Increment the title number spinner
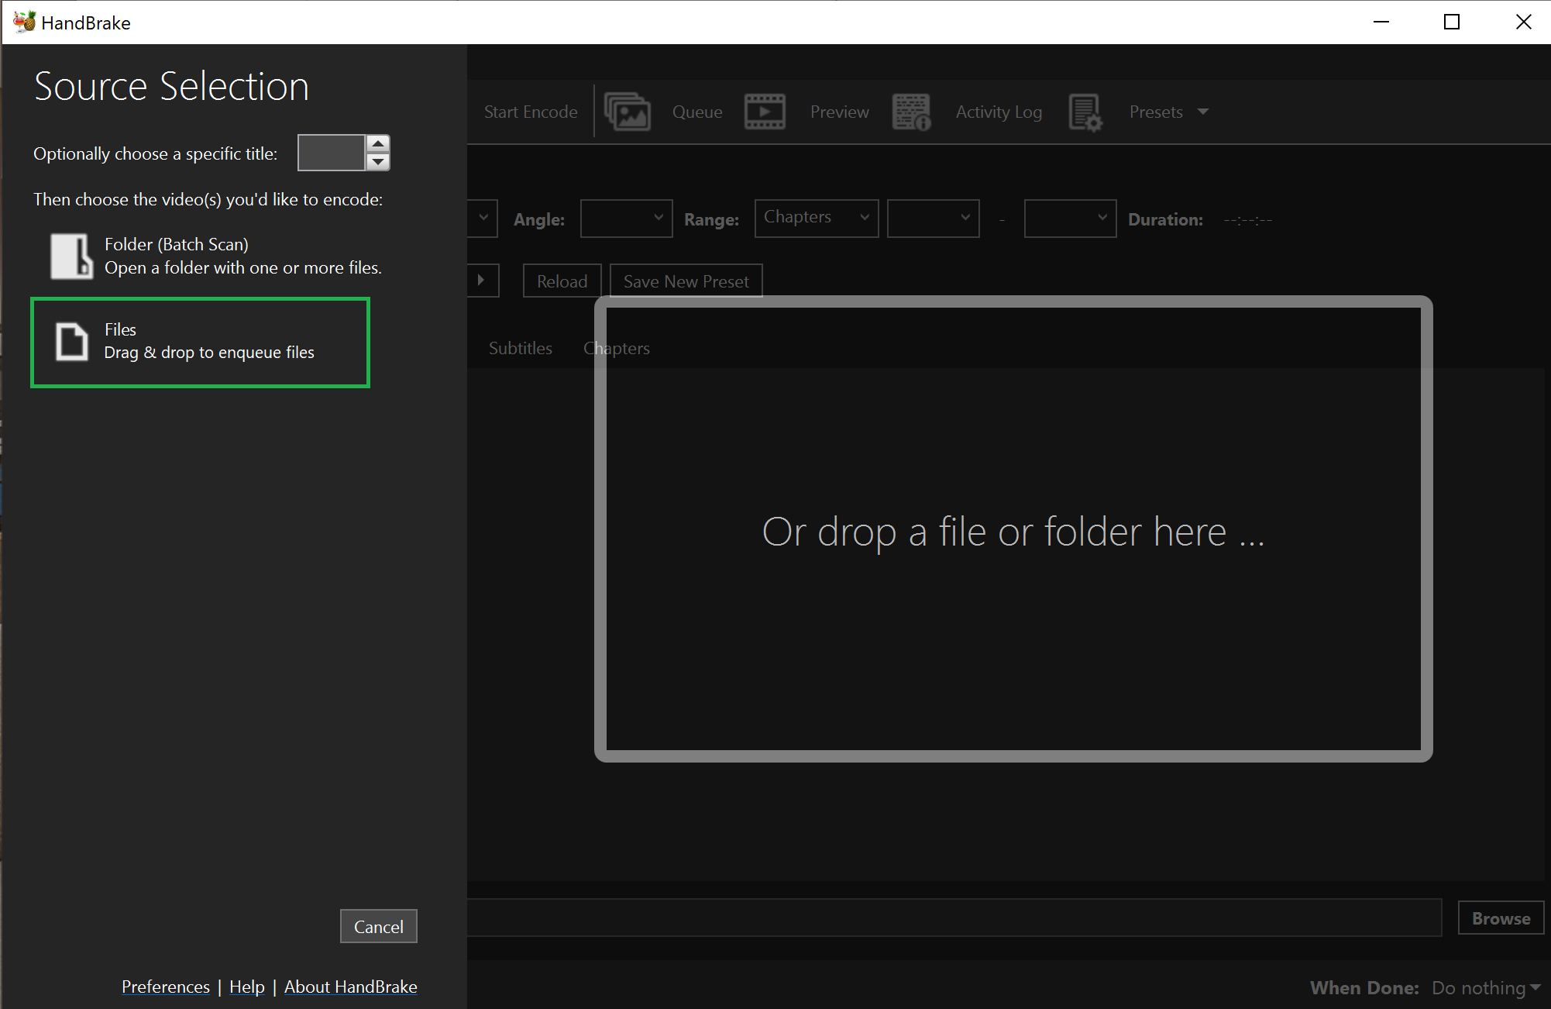 point(378,144)
